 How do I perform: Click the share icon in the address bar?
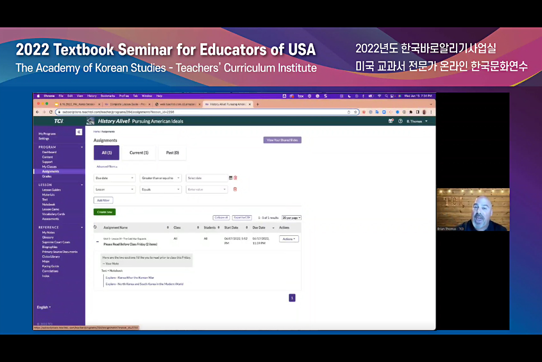coord(349,112)
